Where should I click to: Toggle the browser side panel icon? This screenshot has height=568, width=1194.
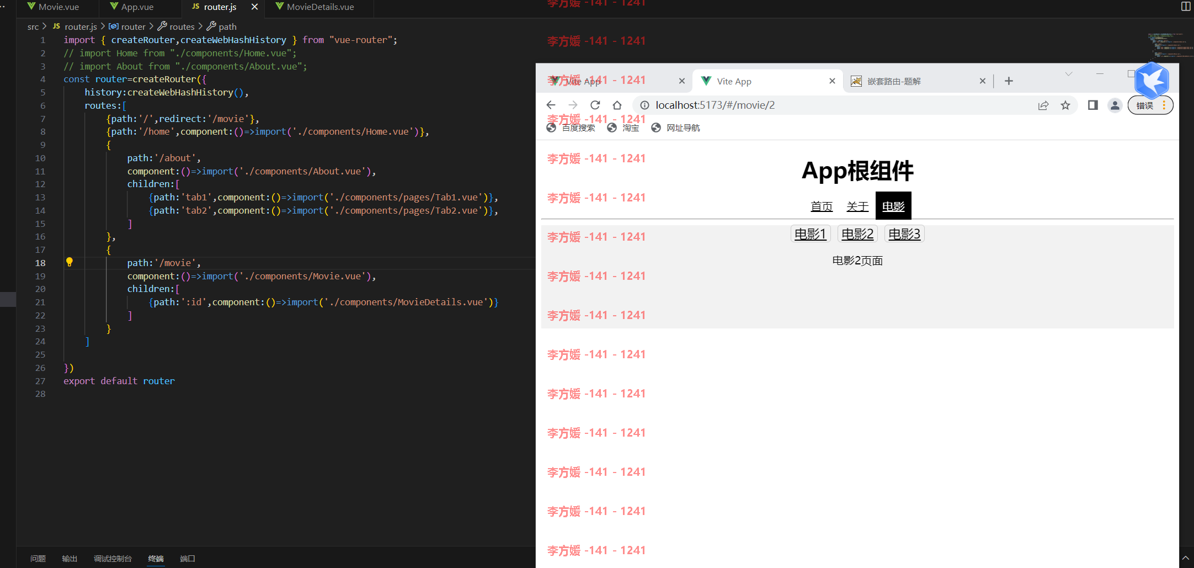(1092, 105)
